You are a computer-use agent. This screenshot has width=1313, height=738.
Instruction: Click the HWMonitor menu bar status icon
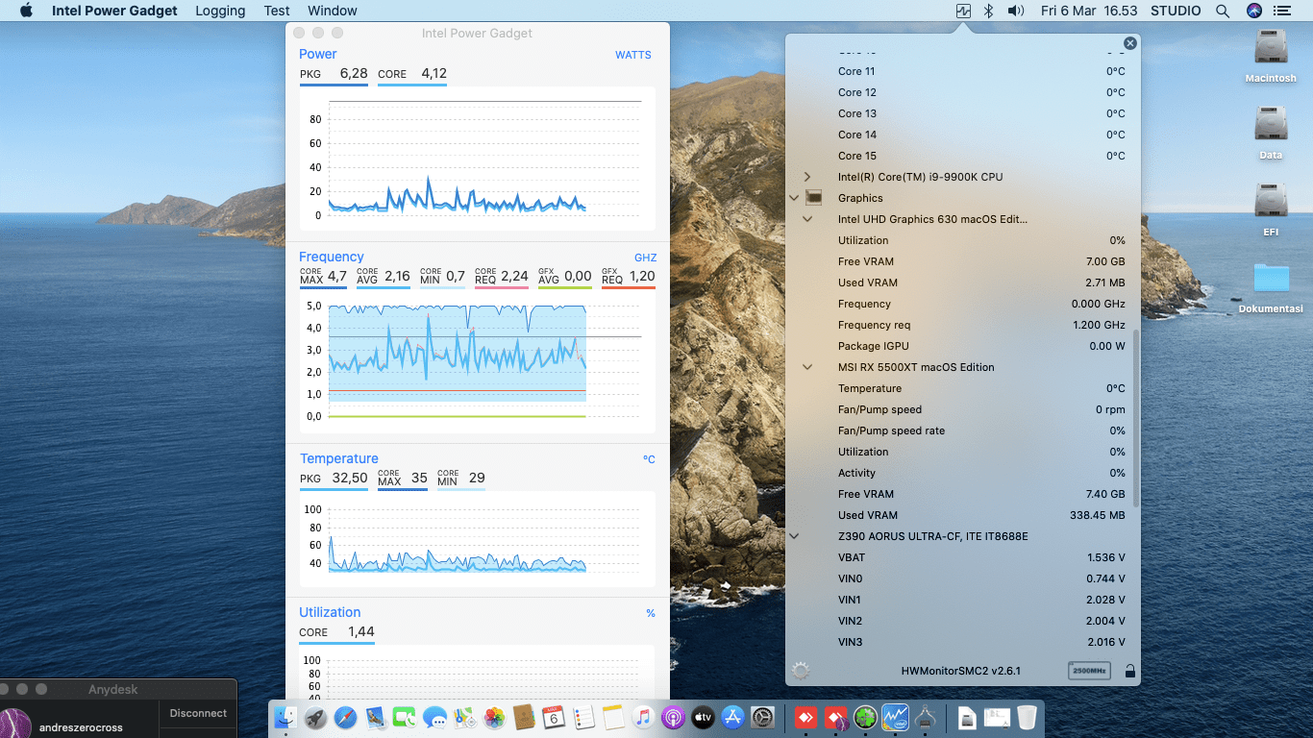[x=963, y=11]
